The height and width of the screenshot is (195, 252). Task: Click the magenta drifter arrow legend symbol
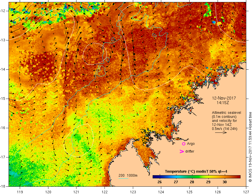(x=182, y=151)
